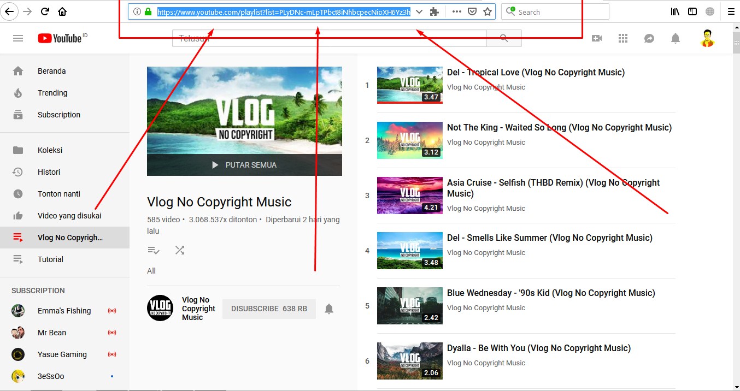Open Video yang disukai in sidebar
Image resolution: width=740 pixels, height=391 pixels.
[x=64, y=216]
